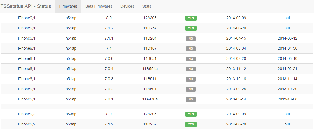This screenshot has height=129, width=314.
Task: Click version 7.0.6 cell
Action: [x=109, y=58]
